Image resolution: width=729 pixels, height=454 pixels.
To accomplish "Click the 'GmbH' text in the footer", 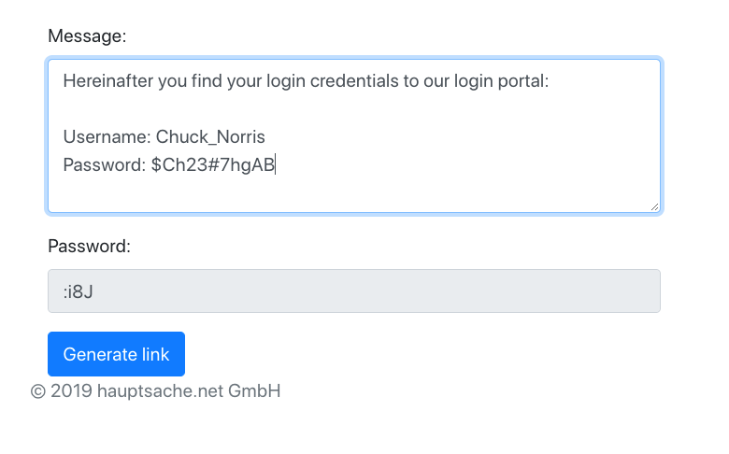I will 254,391.
